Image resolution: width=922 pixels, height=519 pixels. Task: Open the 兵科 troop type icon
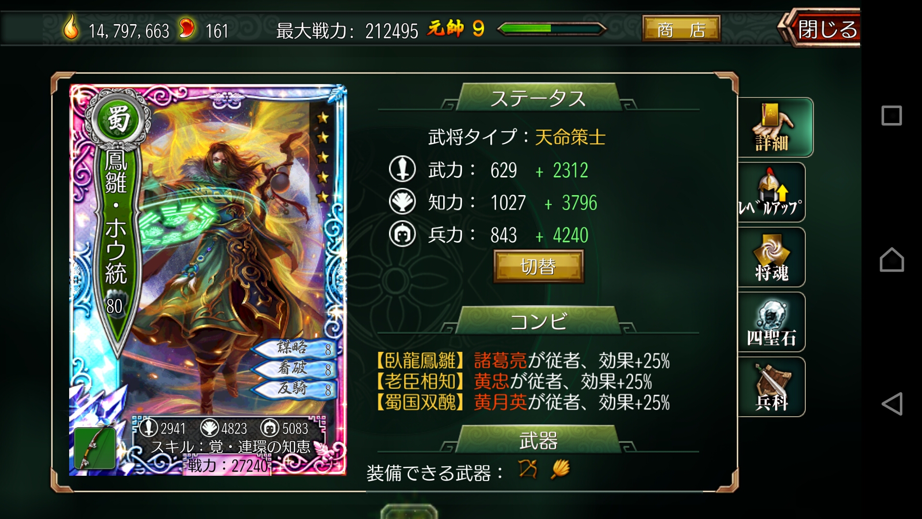point(771,387)
